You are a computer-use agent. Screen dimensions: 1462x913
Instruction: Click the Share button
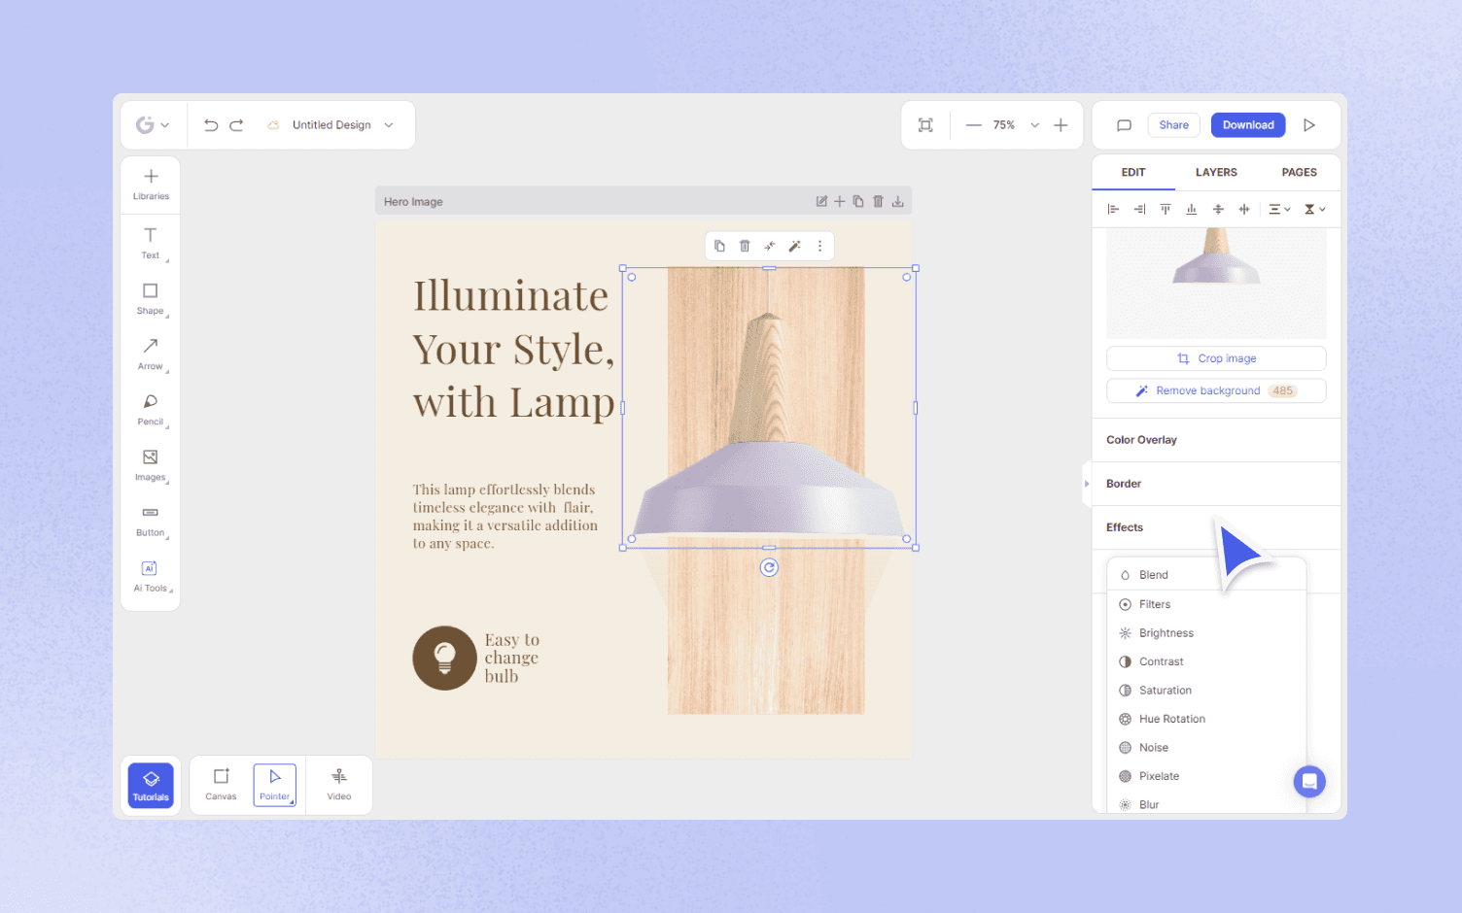[1173, 125]
